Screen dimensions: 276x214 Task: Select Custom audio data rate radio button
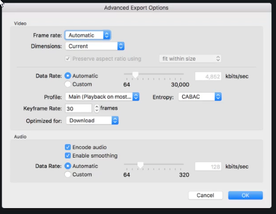68,174
